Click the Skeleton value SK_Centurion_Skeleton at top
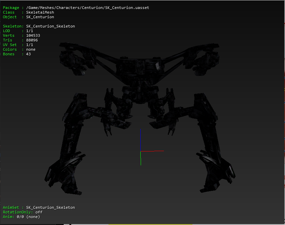The width and height of the screenshot is (285, 225). point(50,26)
